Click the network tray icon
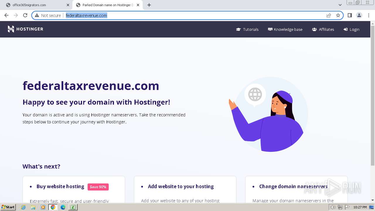The height and width of the screenshot is (211, 375). (x=340, y=207)
